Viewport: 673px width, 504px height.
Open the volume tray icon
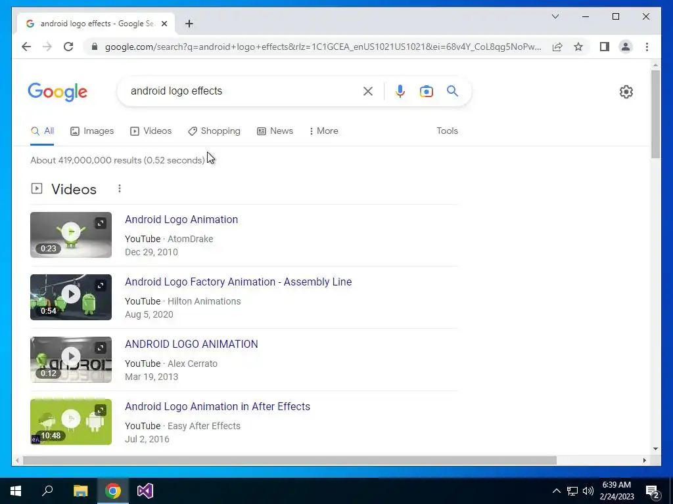[x=588, y=491]
